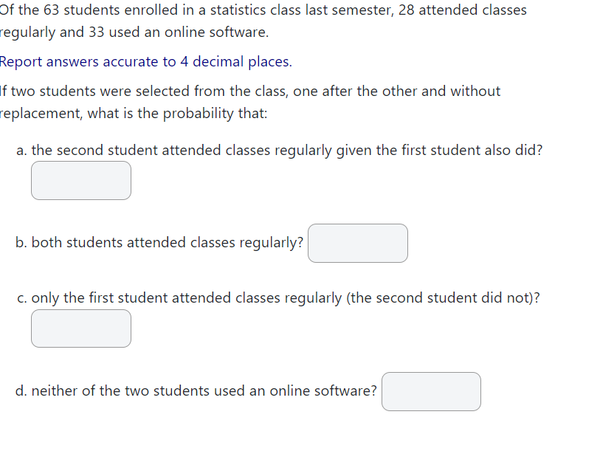Click the 'b.' question label
This screenshot has height=451, width=600.
click(21, 242)
